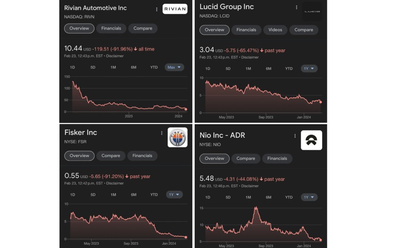Screen dimensions: 398x248
Task: Switch to Rivian Financials tab
Action: pos(111,28)
